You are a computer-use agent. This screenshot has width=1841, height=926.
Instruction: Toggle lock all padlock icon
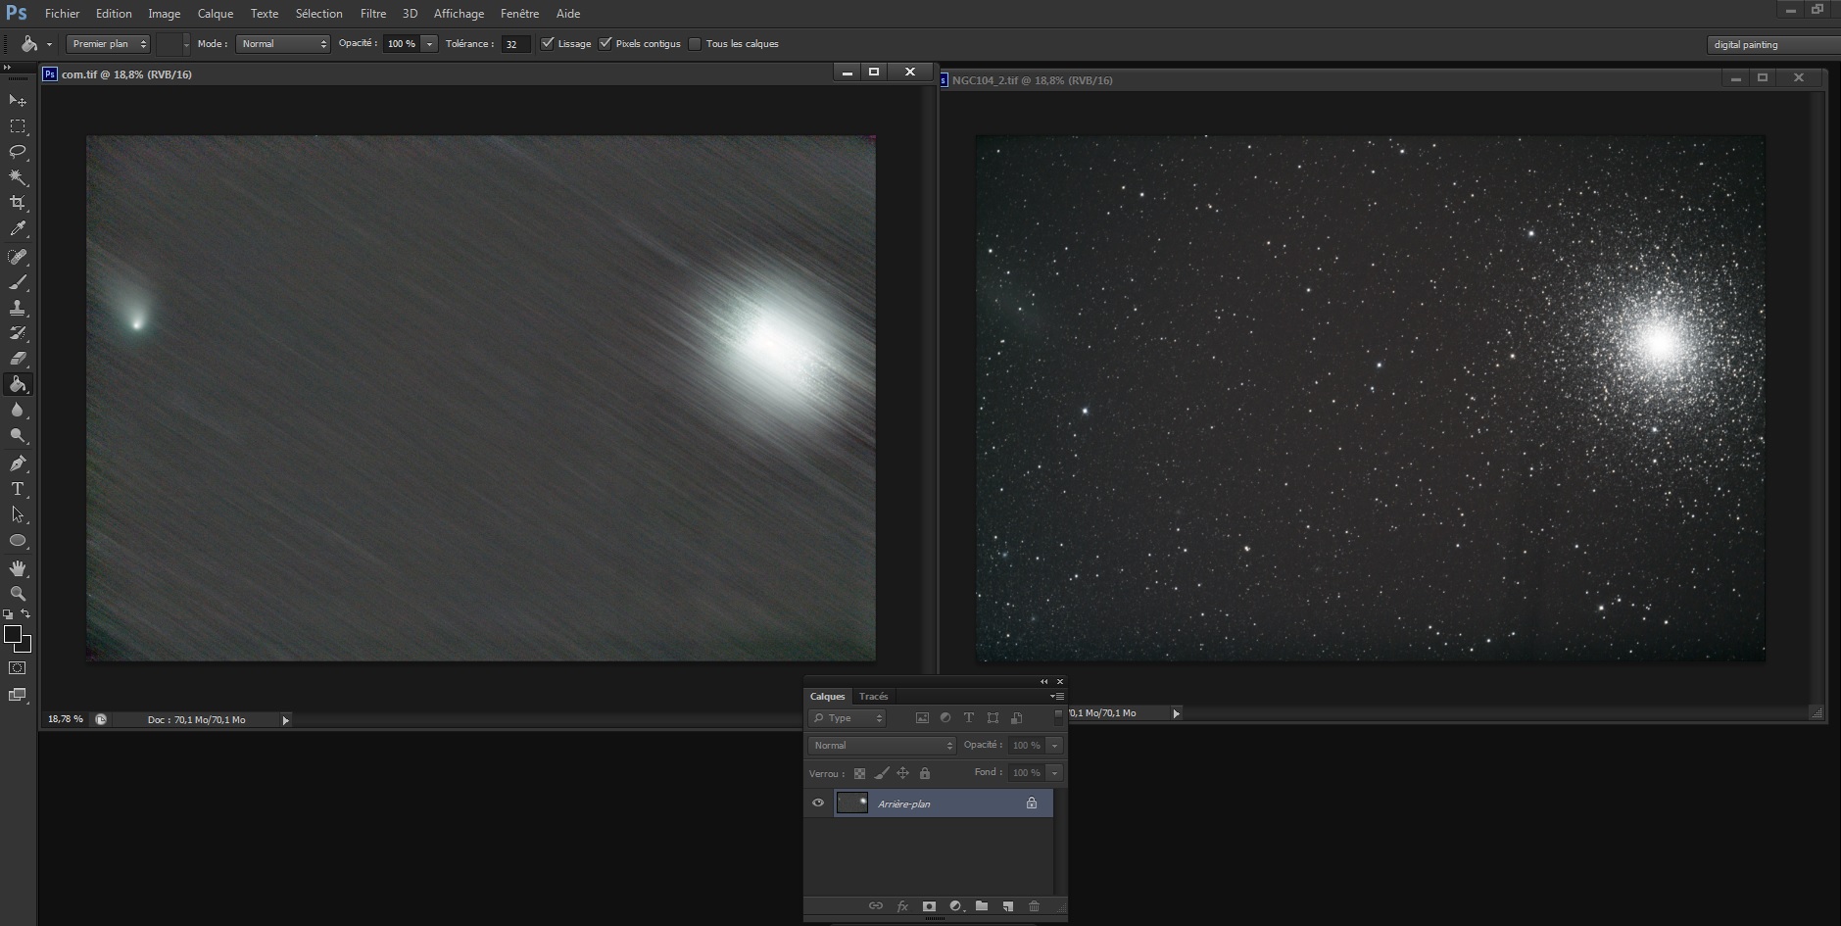point(925,773)
